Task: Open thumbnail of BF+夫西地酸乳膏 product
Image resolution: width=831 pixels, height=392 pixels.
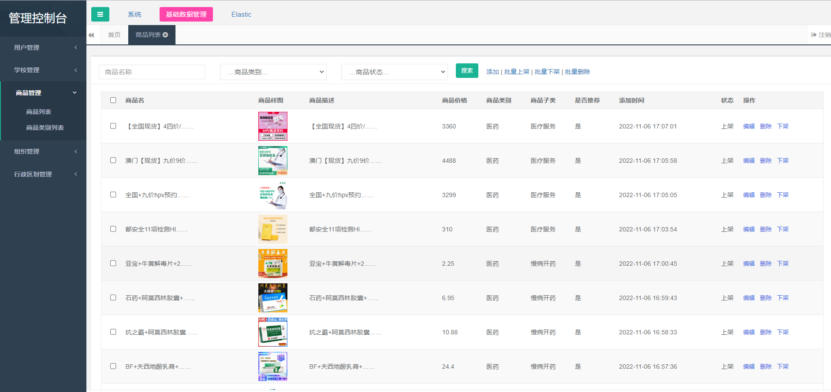Action: [x=273, y=366]
